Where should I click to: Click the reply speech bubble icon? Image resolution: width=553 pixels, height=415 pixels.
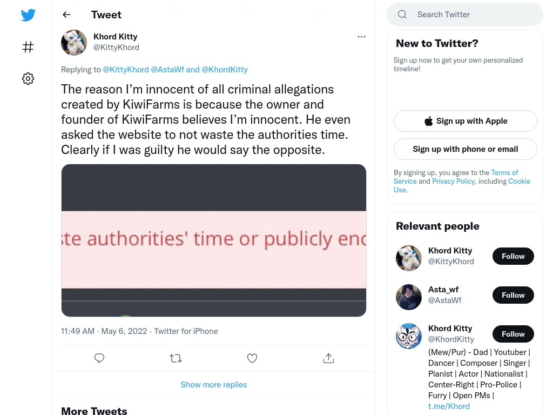[99, 358]
